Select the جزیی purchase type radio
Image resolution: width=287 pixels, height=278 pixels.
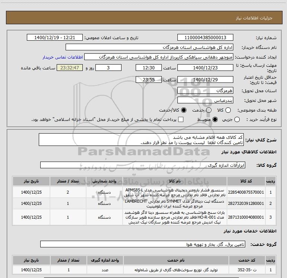pyautogui.click(x=237, y=119)
